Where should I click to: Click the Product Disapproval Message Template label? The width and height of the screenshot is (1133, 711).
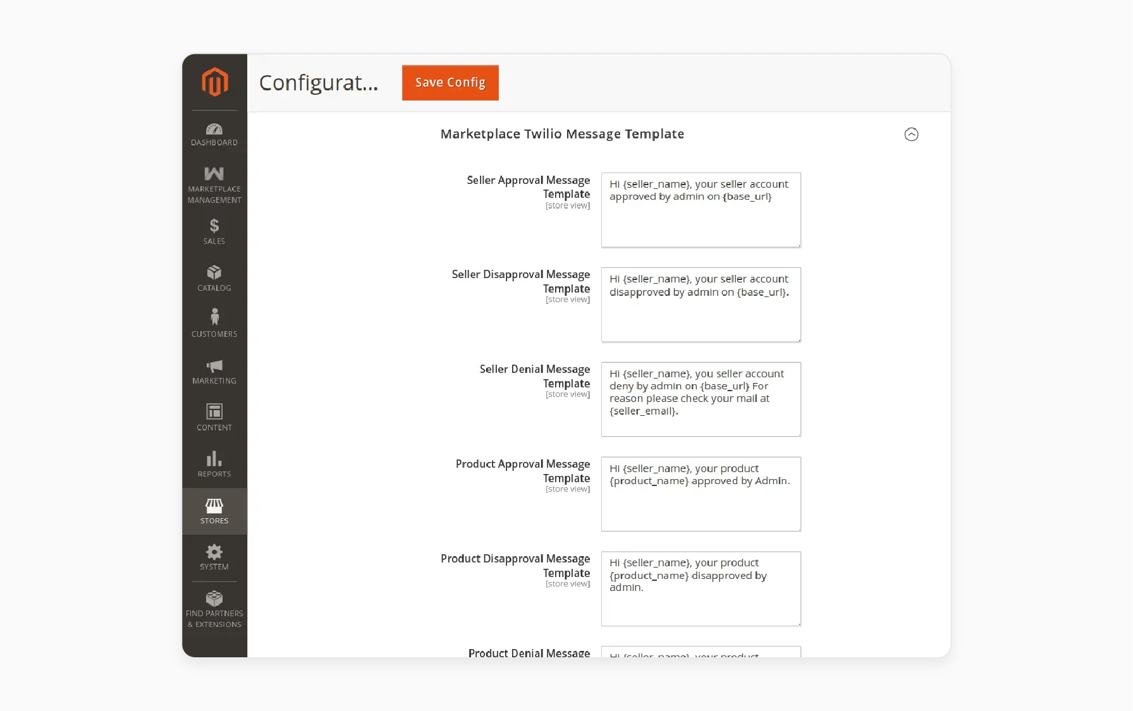coord(515,566)
